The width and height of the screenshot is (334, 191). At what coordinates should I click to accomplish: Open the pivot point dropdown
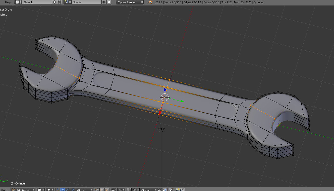click(x=50, y=190)
